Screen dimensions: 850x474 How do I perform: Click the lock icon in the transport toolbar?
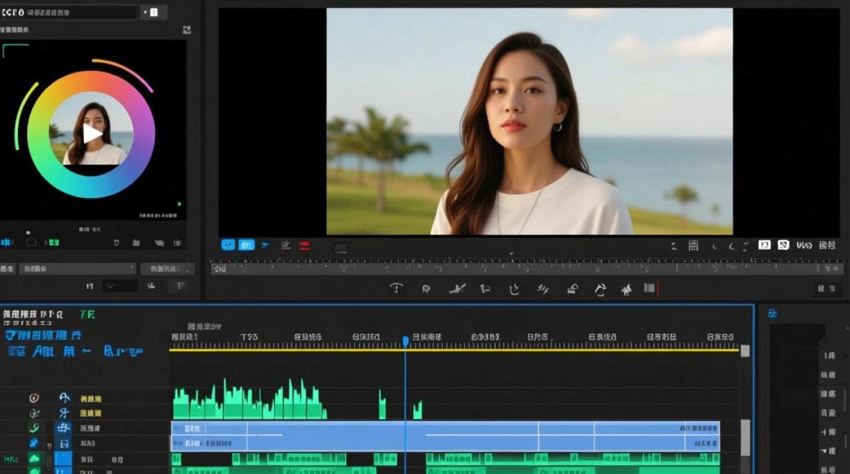572,289
